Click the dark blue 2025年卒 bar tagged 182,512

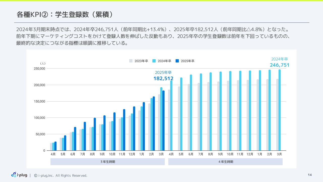click(164, 121)
